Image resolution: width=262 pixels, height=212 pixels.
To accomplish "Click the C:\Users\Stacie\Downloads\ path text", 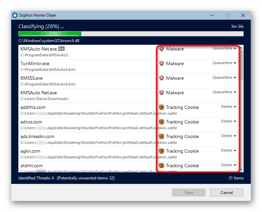I will [45, 99].
